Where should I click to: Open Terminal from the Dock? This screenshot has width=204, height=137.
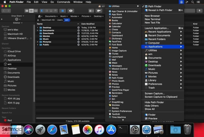[123, 130]
